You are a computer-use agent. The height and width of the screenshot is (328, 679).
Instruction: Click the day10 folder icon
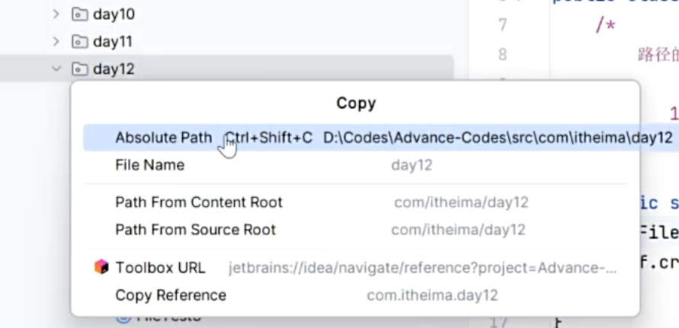[79, 14]
